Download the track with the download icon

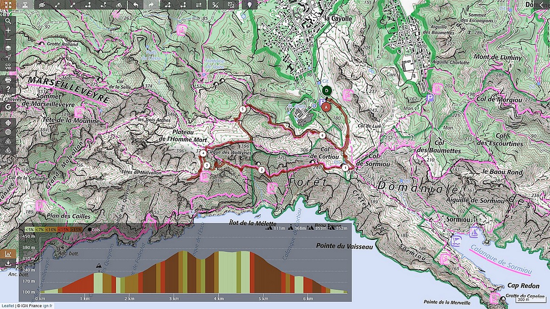point(8,263)
